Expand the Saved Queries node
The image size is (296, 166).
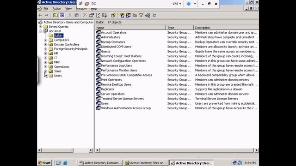pos(40,27)
